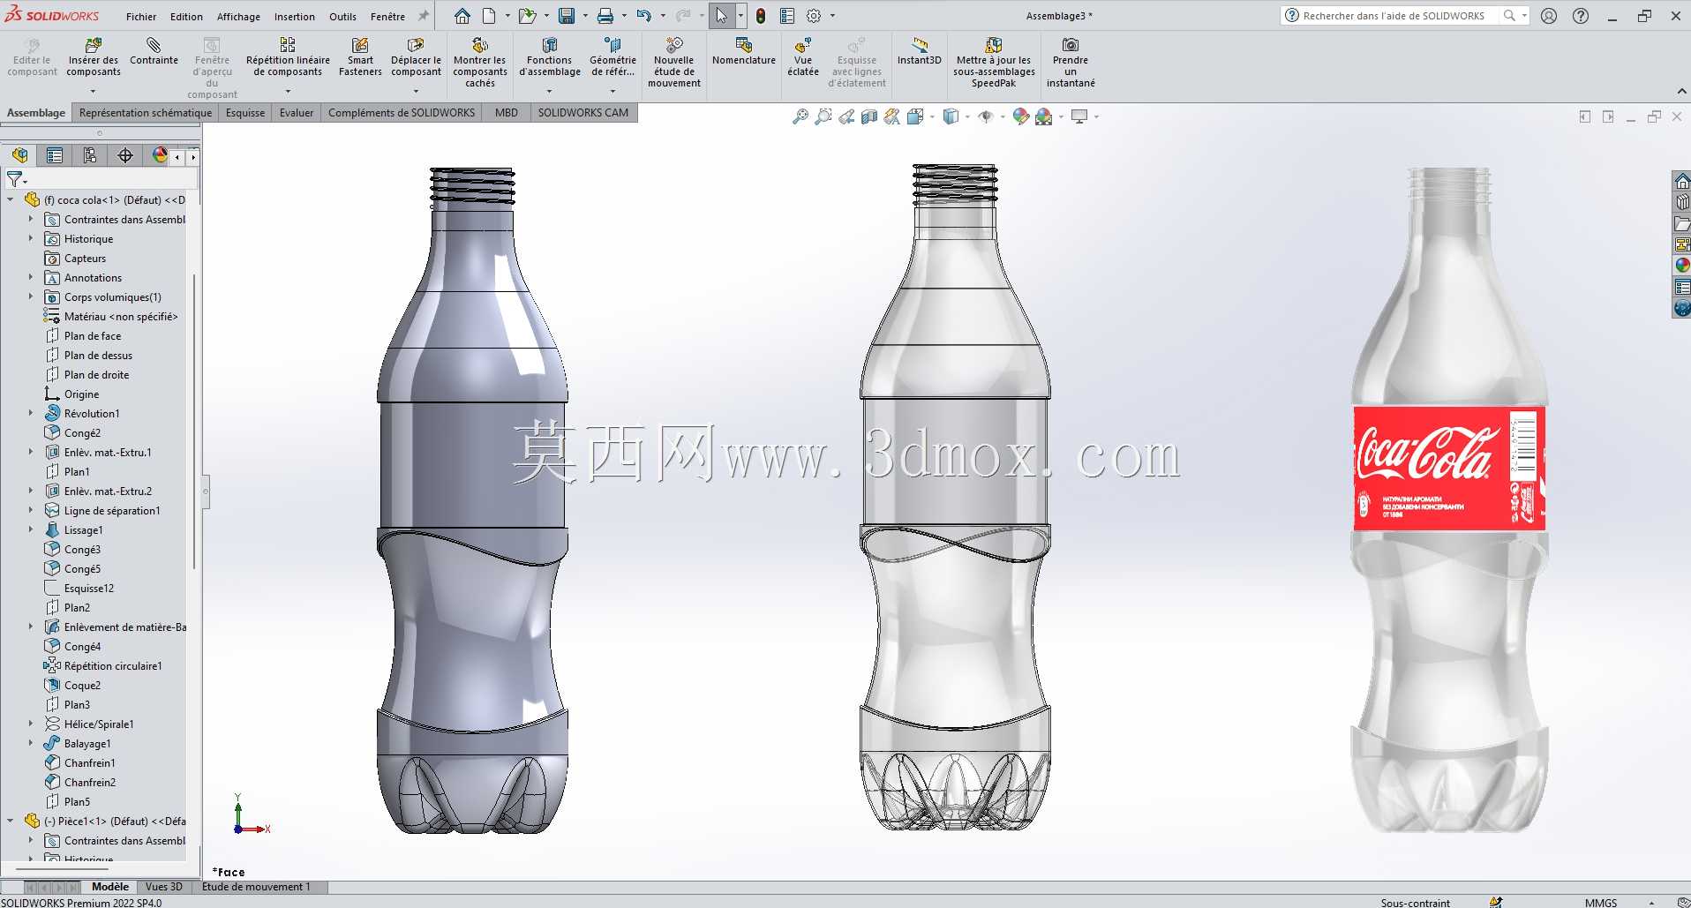The width and height of the screenshot is (1691, 908).
Task: Start Nouvelle étude de mouvement
Action: 674,64
